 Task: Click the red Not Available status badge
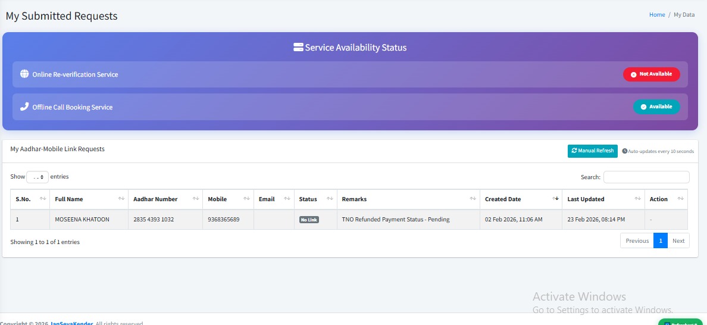(x=651, y=74)
